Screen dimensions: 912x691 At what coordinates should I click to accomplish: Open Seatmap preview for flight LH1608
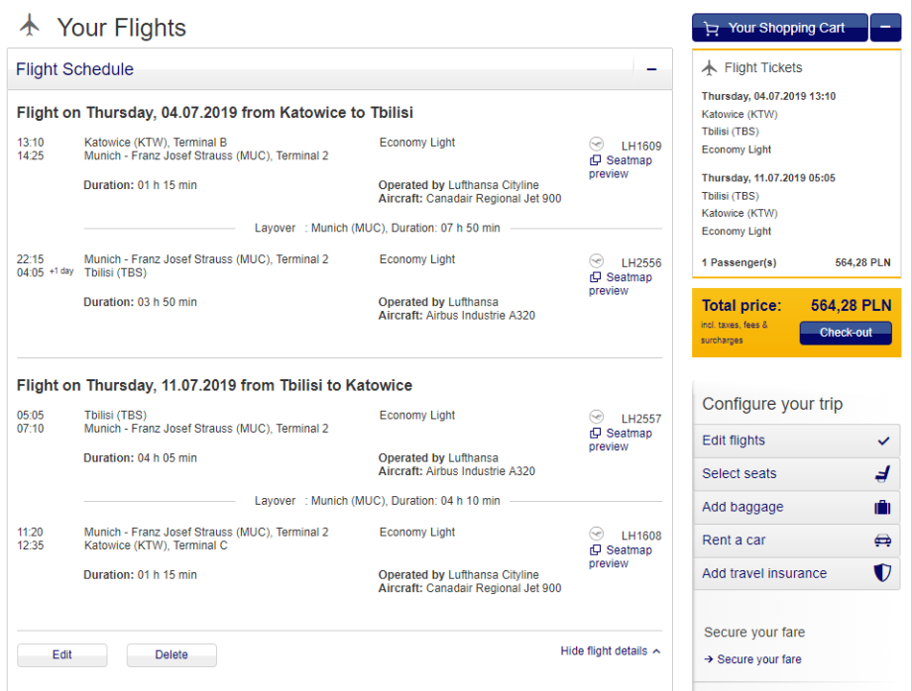pyautogui.click(x=622, y=556)
